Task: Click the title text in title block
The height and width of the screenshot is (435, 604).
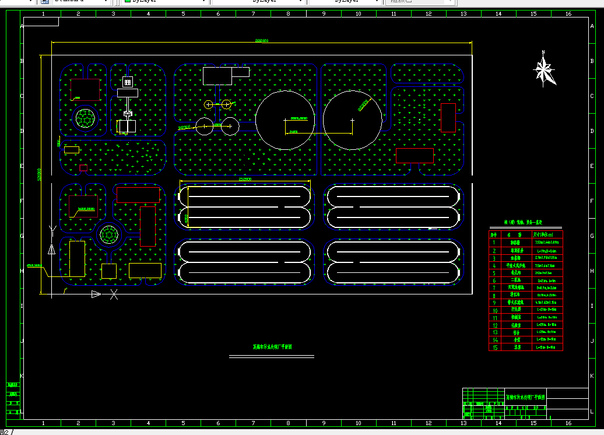Action: coord(525,397)
